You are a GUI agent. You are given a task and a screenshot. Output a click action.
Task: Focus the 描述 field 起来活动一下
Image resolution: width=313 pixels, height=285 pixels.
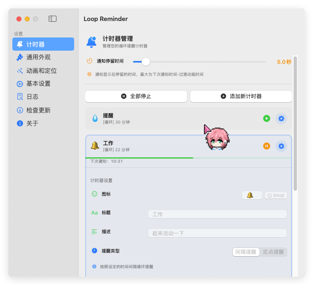point(217,233)
